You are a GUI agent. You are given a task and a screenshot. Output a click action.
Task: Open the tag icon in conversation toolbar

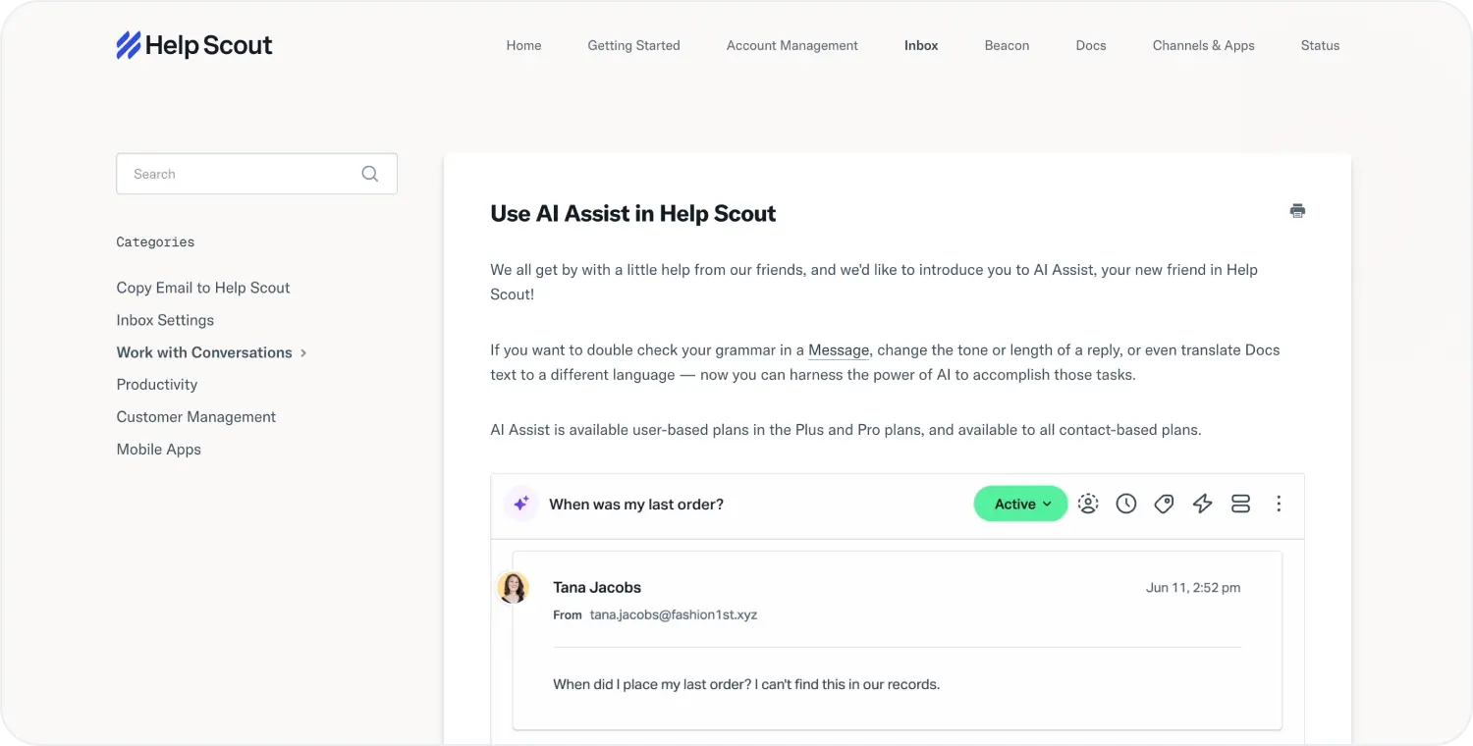point(1165,504)
